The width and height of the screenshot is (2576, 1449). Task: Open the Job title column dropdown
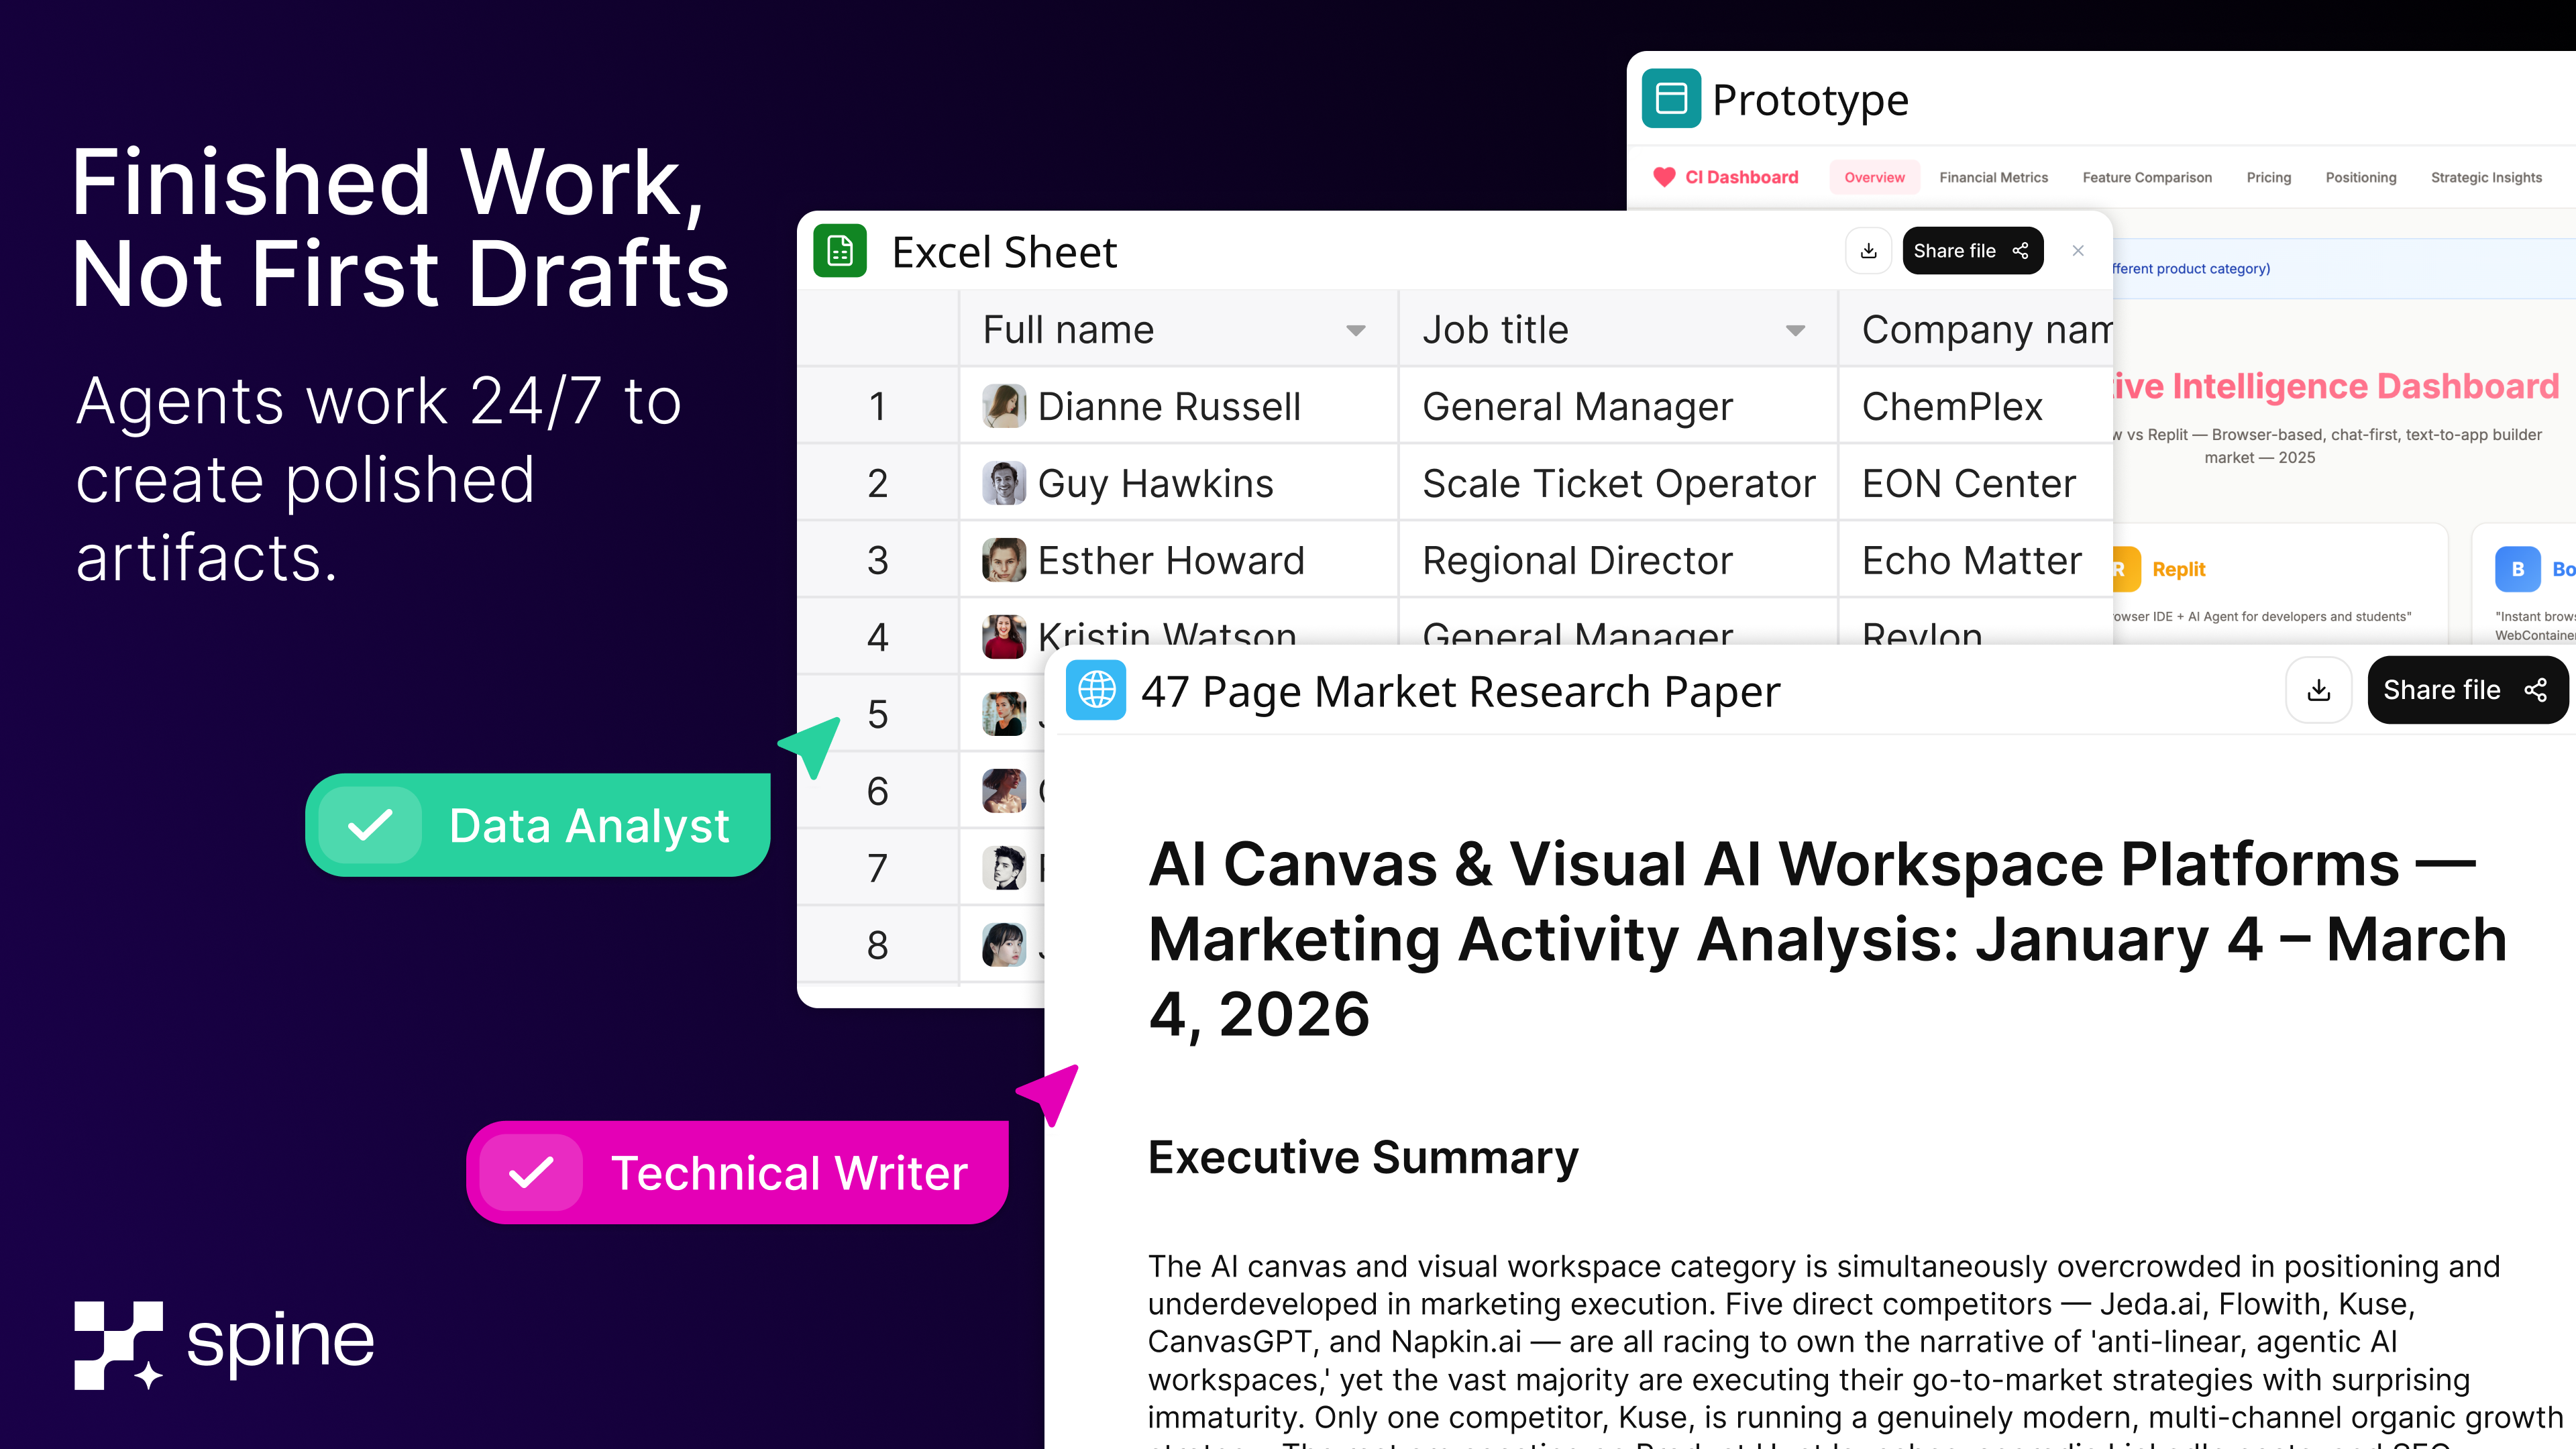(x=1795, y=331)
